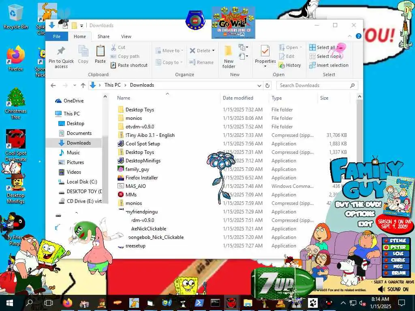The height and width of the screenshot is (311, 415).
Task: Open address bar history dropdown
Action: [x=259, y=85]
